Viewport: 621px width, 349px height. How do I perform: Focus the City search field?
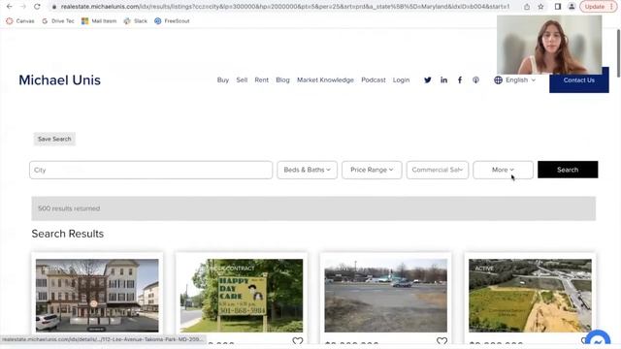(151, 170)
